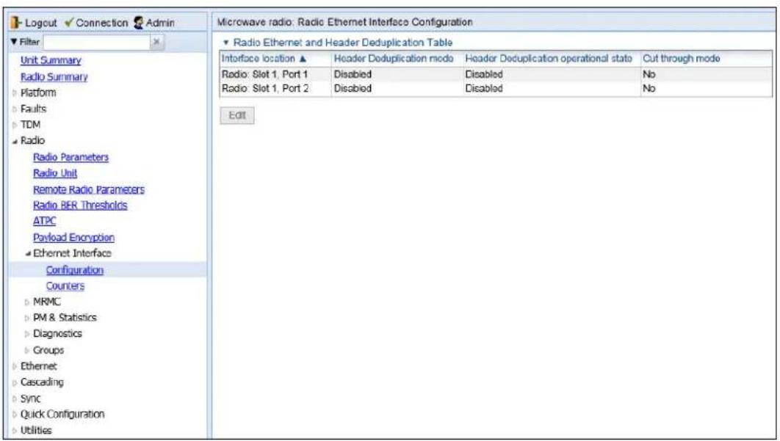Click the sort arrow on Interface location
Screen dimensions: 780x441
click(303, 59)
